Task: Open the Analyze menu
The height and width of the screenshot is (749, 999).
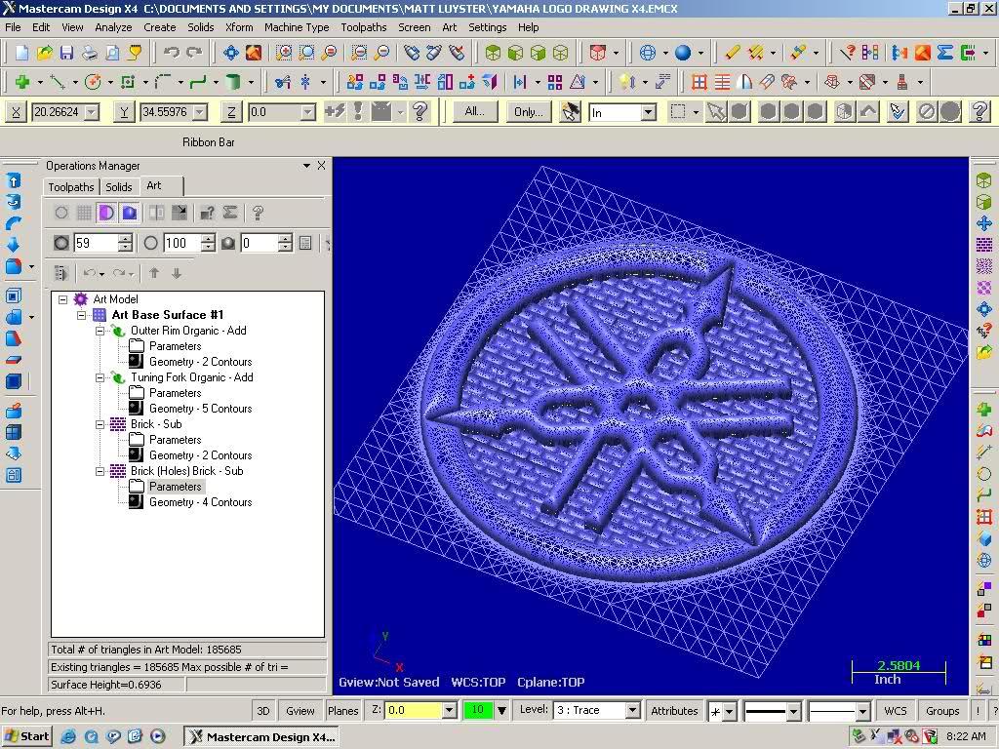Action: click(x=113, y=27)
